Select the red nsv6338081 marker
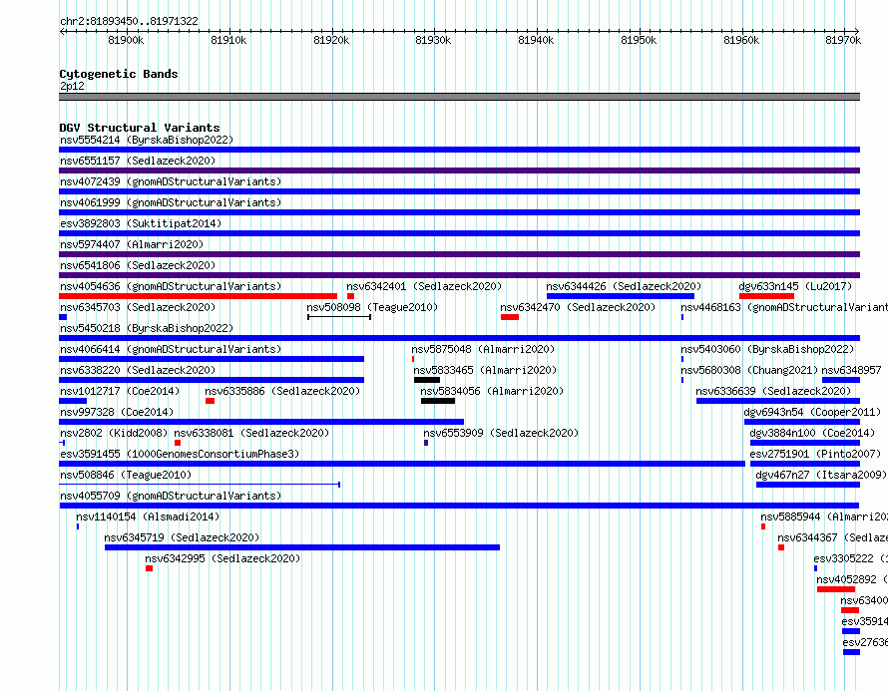This screenshot has width=888, height=691. tap(178, 443)
